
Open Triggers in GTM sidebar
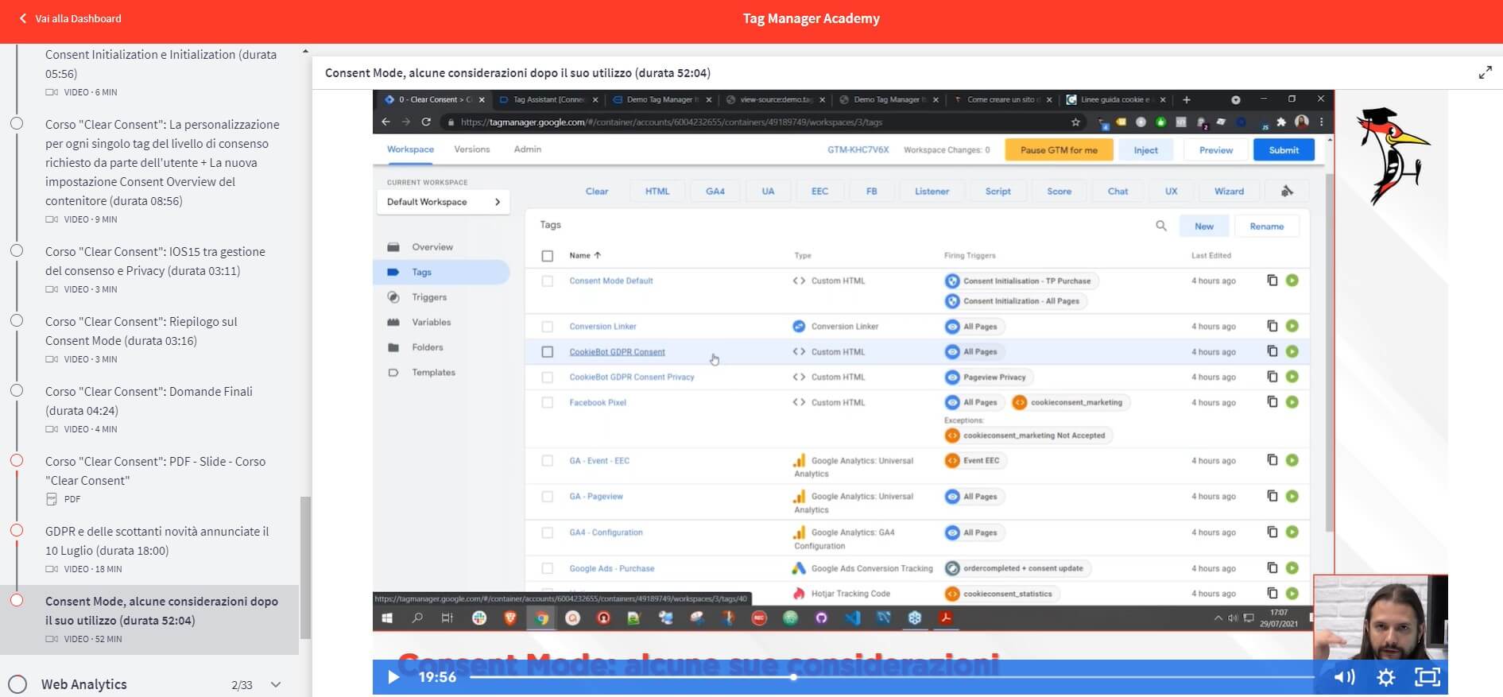tap(429, 297)
